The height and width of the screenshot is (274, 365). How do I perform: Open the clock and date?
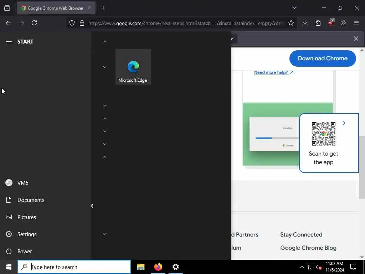(334, 267)
